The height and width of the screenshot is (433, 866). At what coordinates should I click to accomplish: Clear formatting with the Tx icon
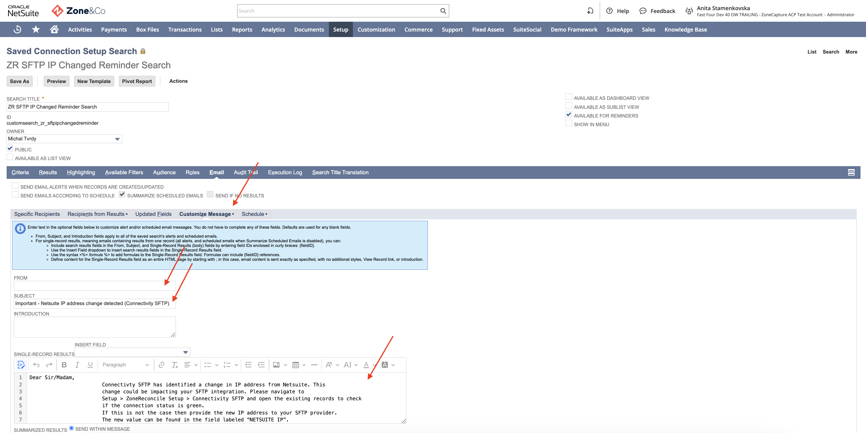[174, 365]
